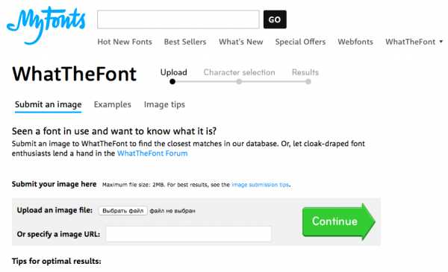Go to Special Offers page
The image size is (448, 272).
click(x=300, y=42)
